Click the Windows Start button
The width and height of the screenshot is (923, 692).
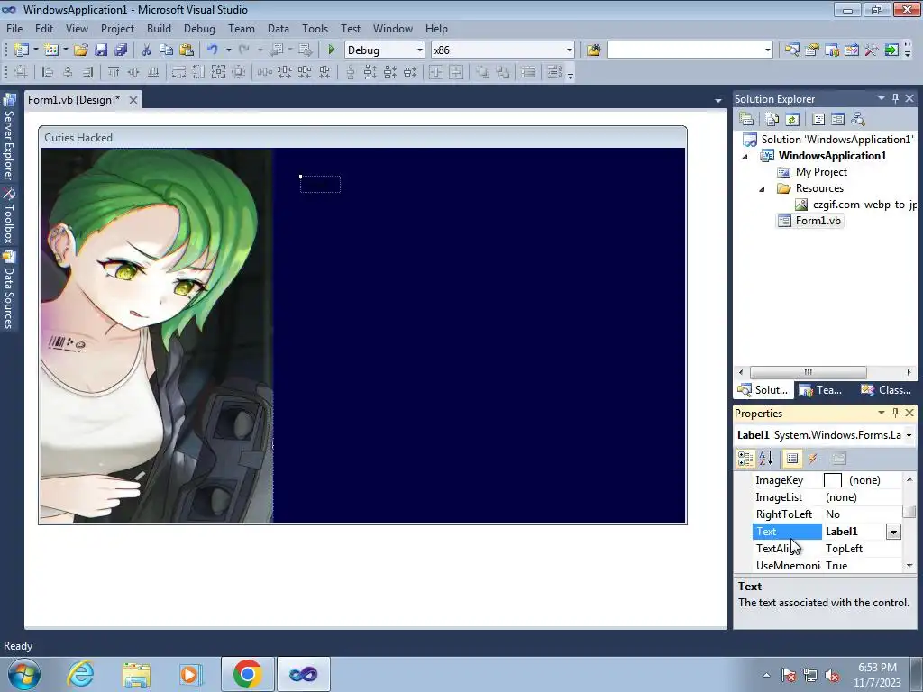tap(24, 674)
